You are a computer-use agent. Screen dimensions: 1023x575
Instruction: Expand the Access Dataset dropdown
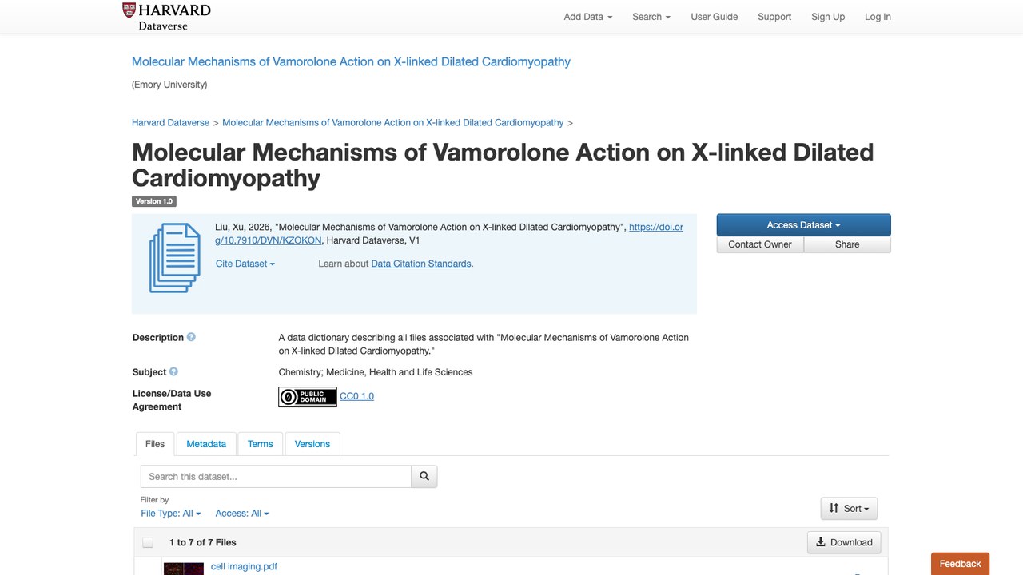tap(803, 225)
